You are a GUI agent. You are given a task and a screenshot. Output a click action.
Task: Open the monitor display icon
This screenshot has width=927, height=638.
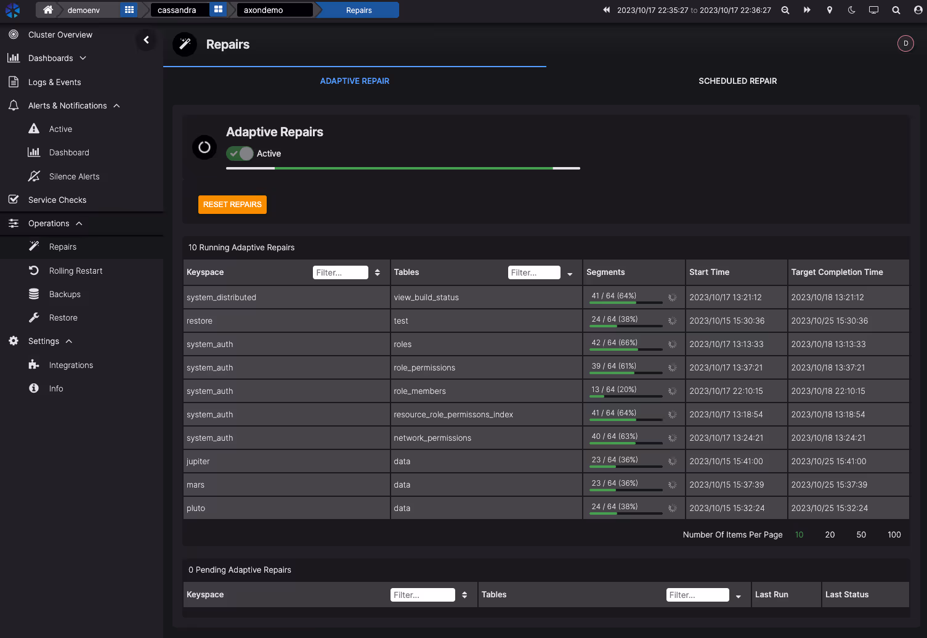873,10
